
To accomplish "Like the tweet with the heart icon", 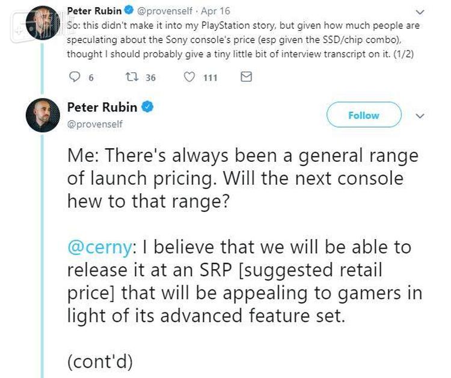I will [189, 77].
